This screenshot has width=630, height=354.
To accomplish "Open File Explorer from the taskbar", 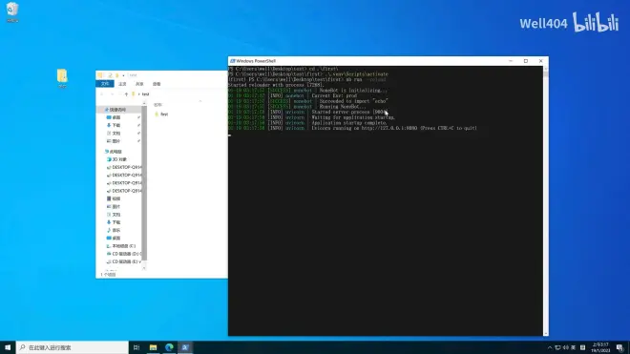I will 153,347.
